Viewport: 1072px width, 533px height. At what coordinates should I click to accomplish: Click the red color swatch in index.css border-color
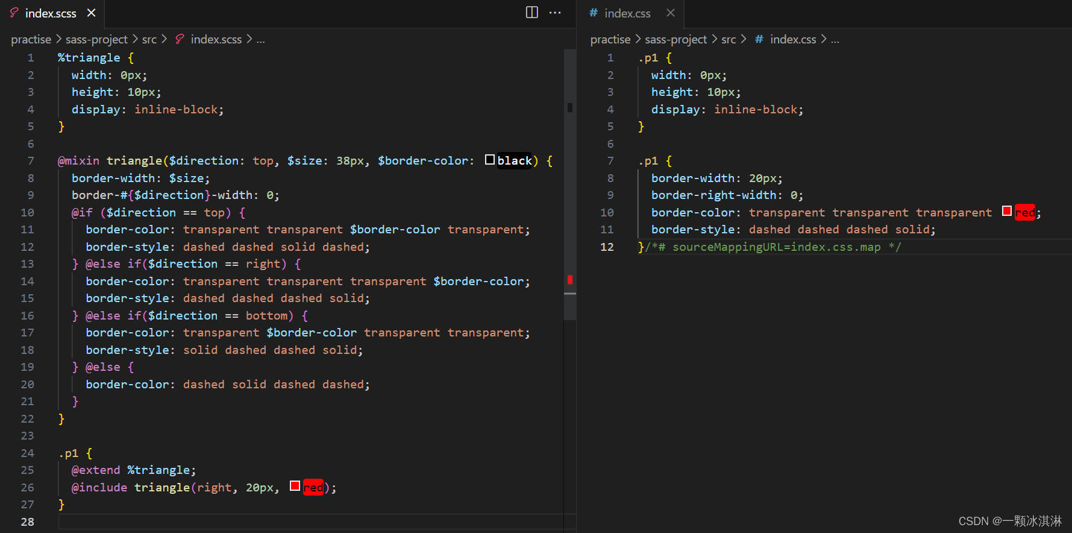(x=1007, y=211)
